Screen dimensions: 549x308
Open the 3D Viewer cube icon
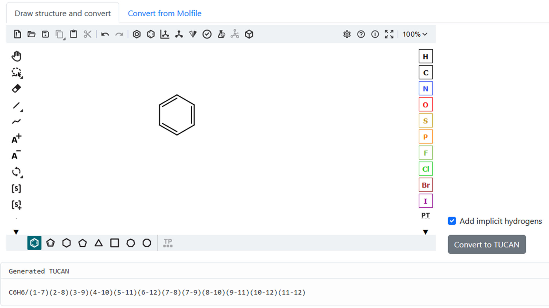[x=249, y=34]
